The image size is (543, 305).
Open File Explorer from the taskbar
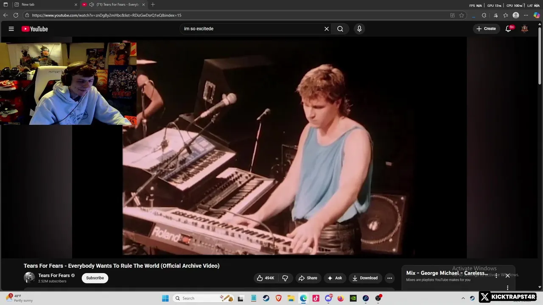291,298
